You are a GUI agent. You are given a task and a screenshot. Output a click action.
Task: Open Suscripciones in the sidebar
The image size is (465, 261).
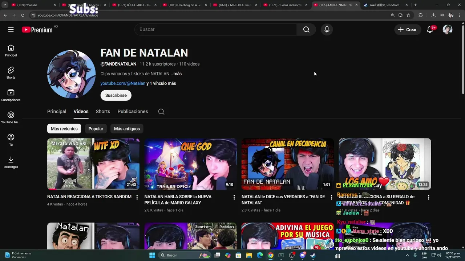tap(11, 95)
